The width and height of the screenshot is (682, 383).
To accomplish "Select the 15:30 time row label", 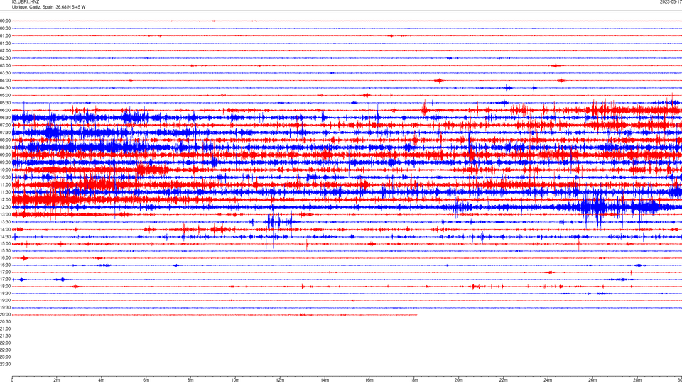I will pos(5,250).
